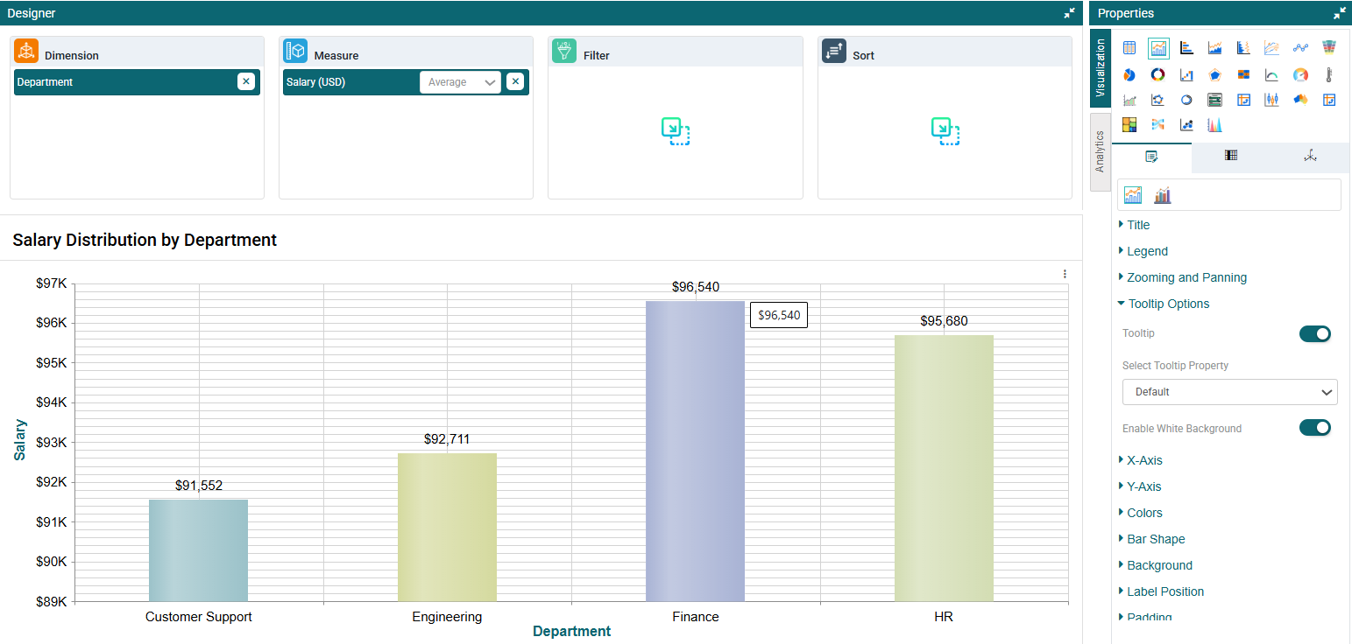The width and height of the screenshot is (1352, 644).
Task: Disable the Enable White Background switch
Action: 1314,428
